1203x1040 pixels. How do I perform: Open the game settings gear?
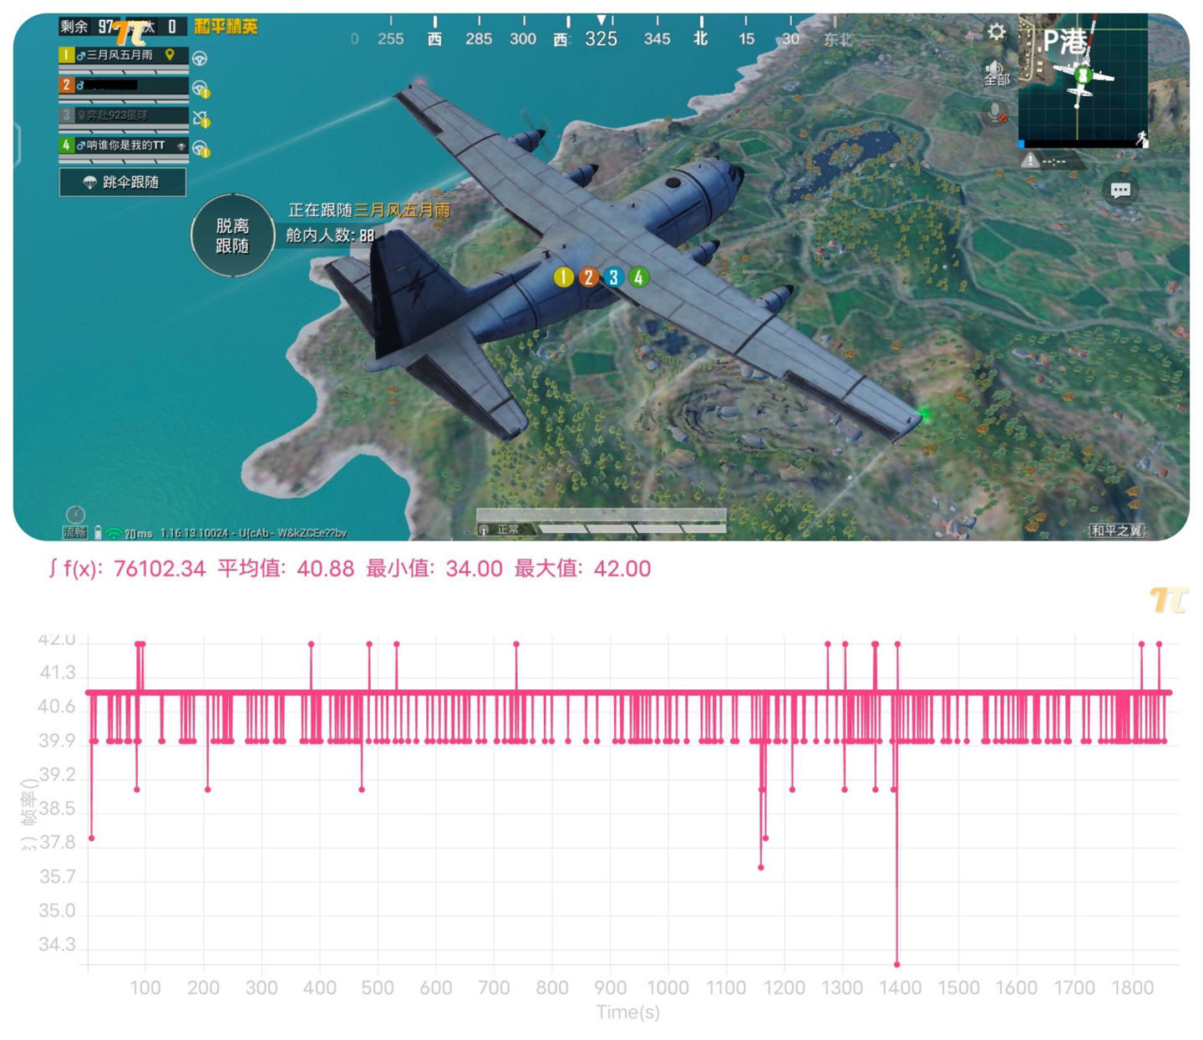[x=996, y=32]
